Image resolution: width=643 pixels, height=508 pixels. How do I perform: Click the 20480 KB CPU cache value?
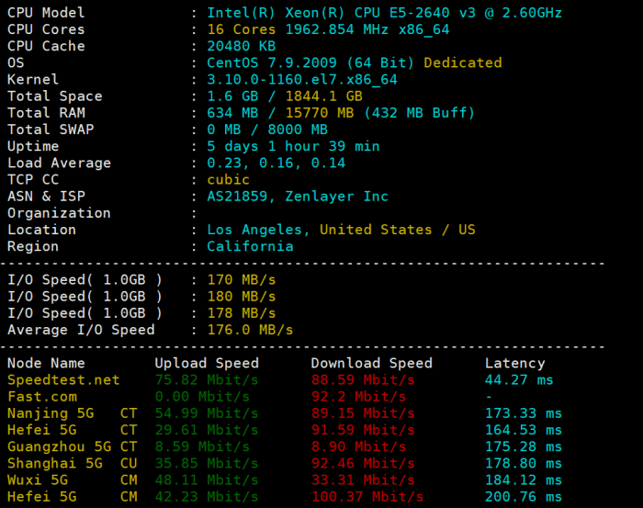[241, 46]
